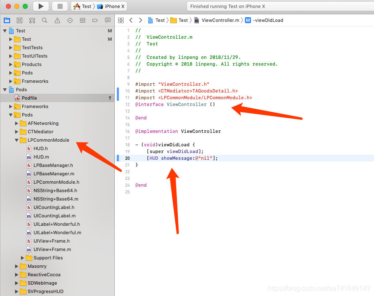This screenshot has width=374, height=296.
Task: Go forward with the jump bar right arrow
Action: point(140,20)
